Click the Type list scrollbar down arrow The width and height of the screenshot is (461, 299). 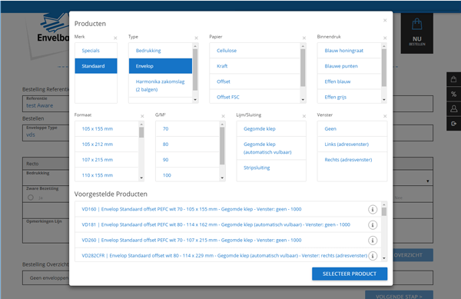tap(195, 100)
